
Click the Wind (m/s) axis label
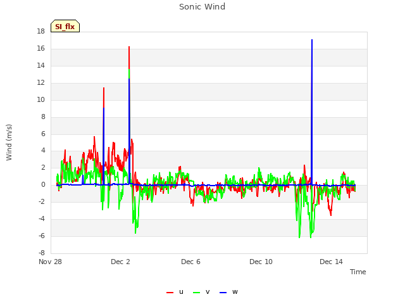point(9,142)
